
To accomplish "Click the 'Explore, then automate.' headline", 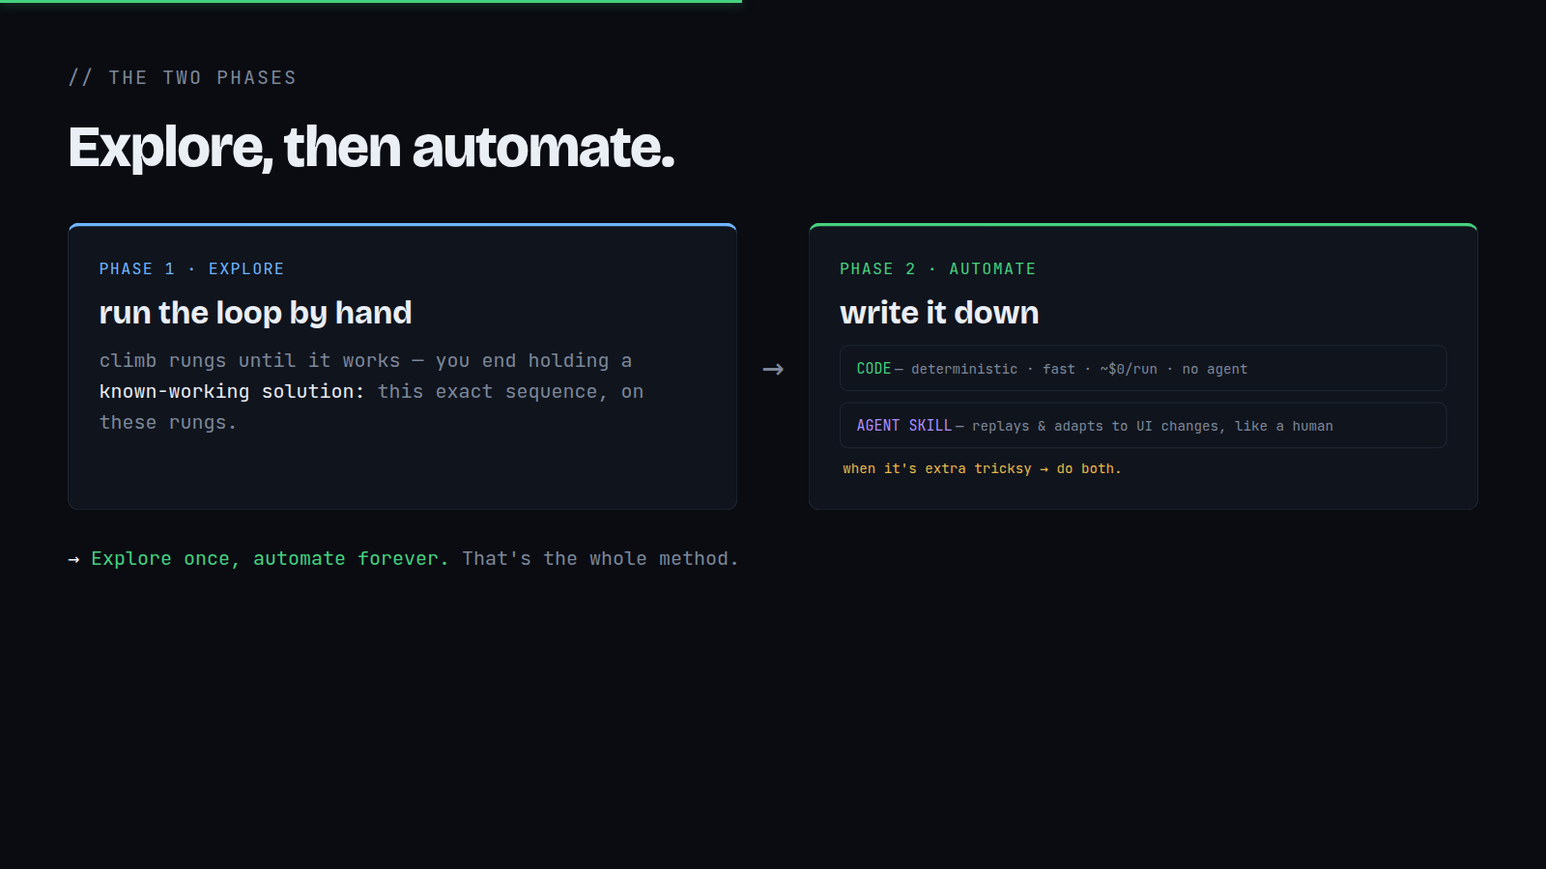I will (371, 148).
